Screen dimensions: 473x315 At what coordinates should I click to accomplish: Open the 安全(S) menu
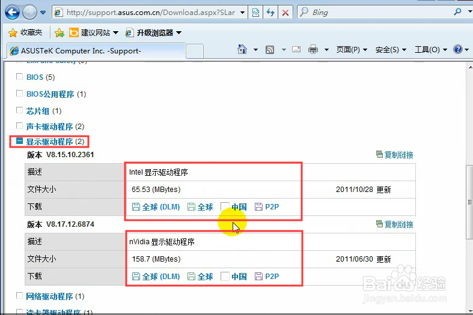(391, 50)
